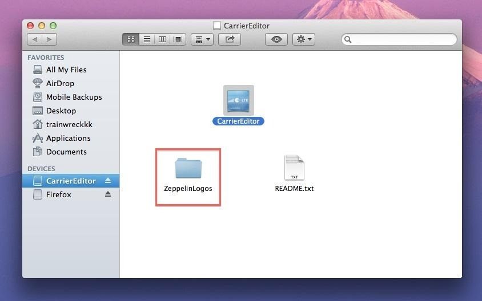Open the CarrierEditor application icon
This screenshot has width=482, height=301.
[x=238, y=100]
